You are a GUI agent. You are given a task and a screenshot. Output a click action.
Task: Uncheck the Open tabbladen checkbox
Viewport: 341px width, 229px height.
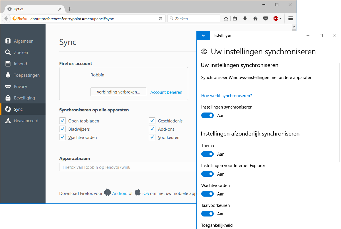(63, 121)
